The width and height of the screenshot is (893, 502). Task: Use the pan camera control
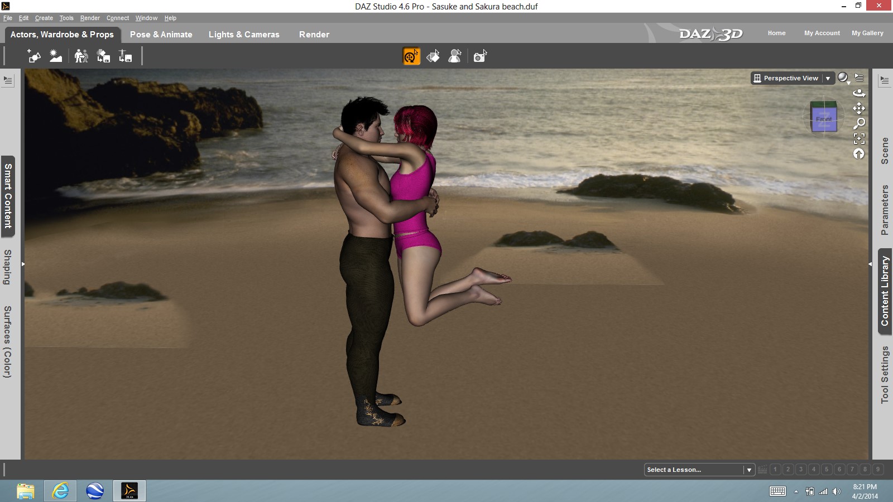pyautogui.click(x=859, y=108)
